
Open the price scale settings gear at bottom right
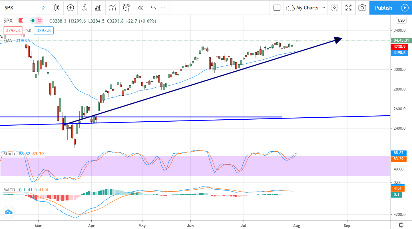click(401, 225)
